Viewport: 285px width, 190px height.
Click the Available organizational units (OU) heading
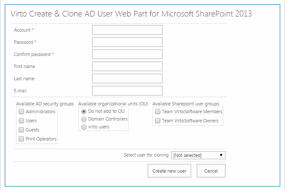113,104
